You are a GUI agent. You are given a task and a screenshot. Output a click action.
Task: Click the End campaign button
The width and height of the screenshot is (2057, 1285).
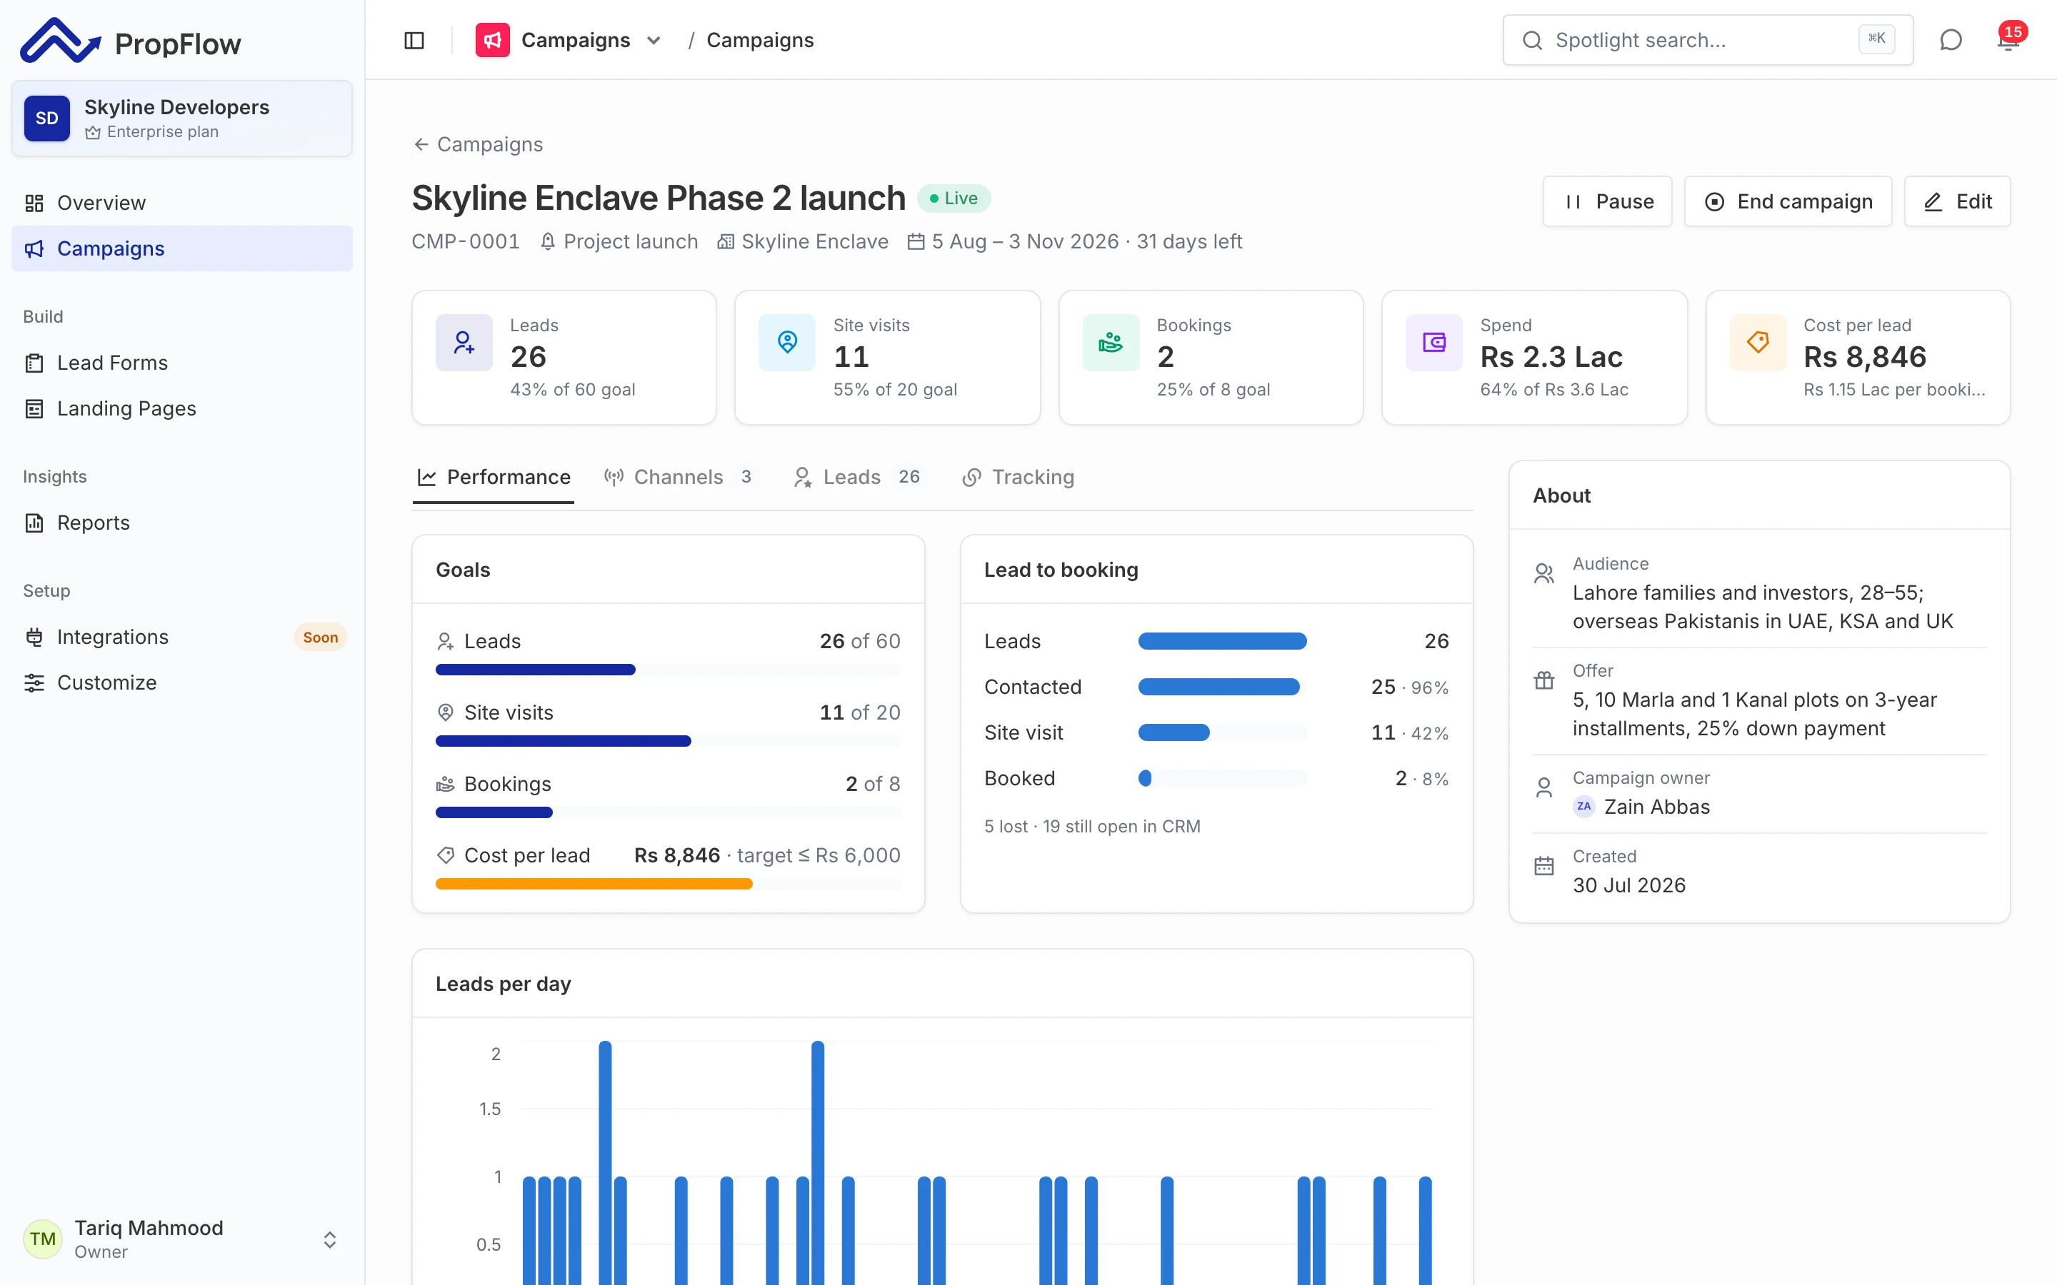(1788, 201)
